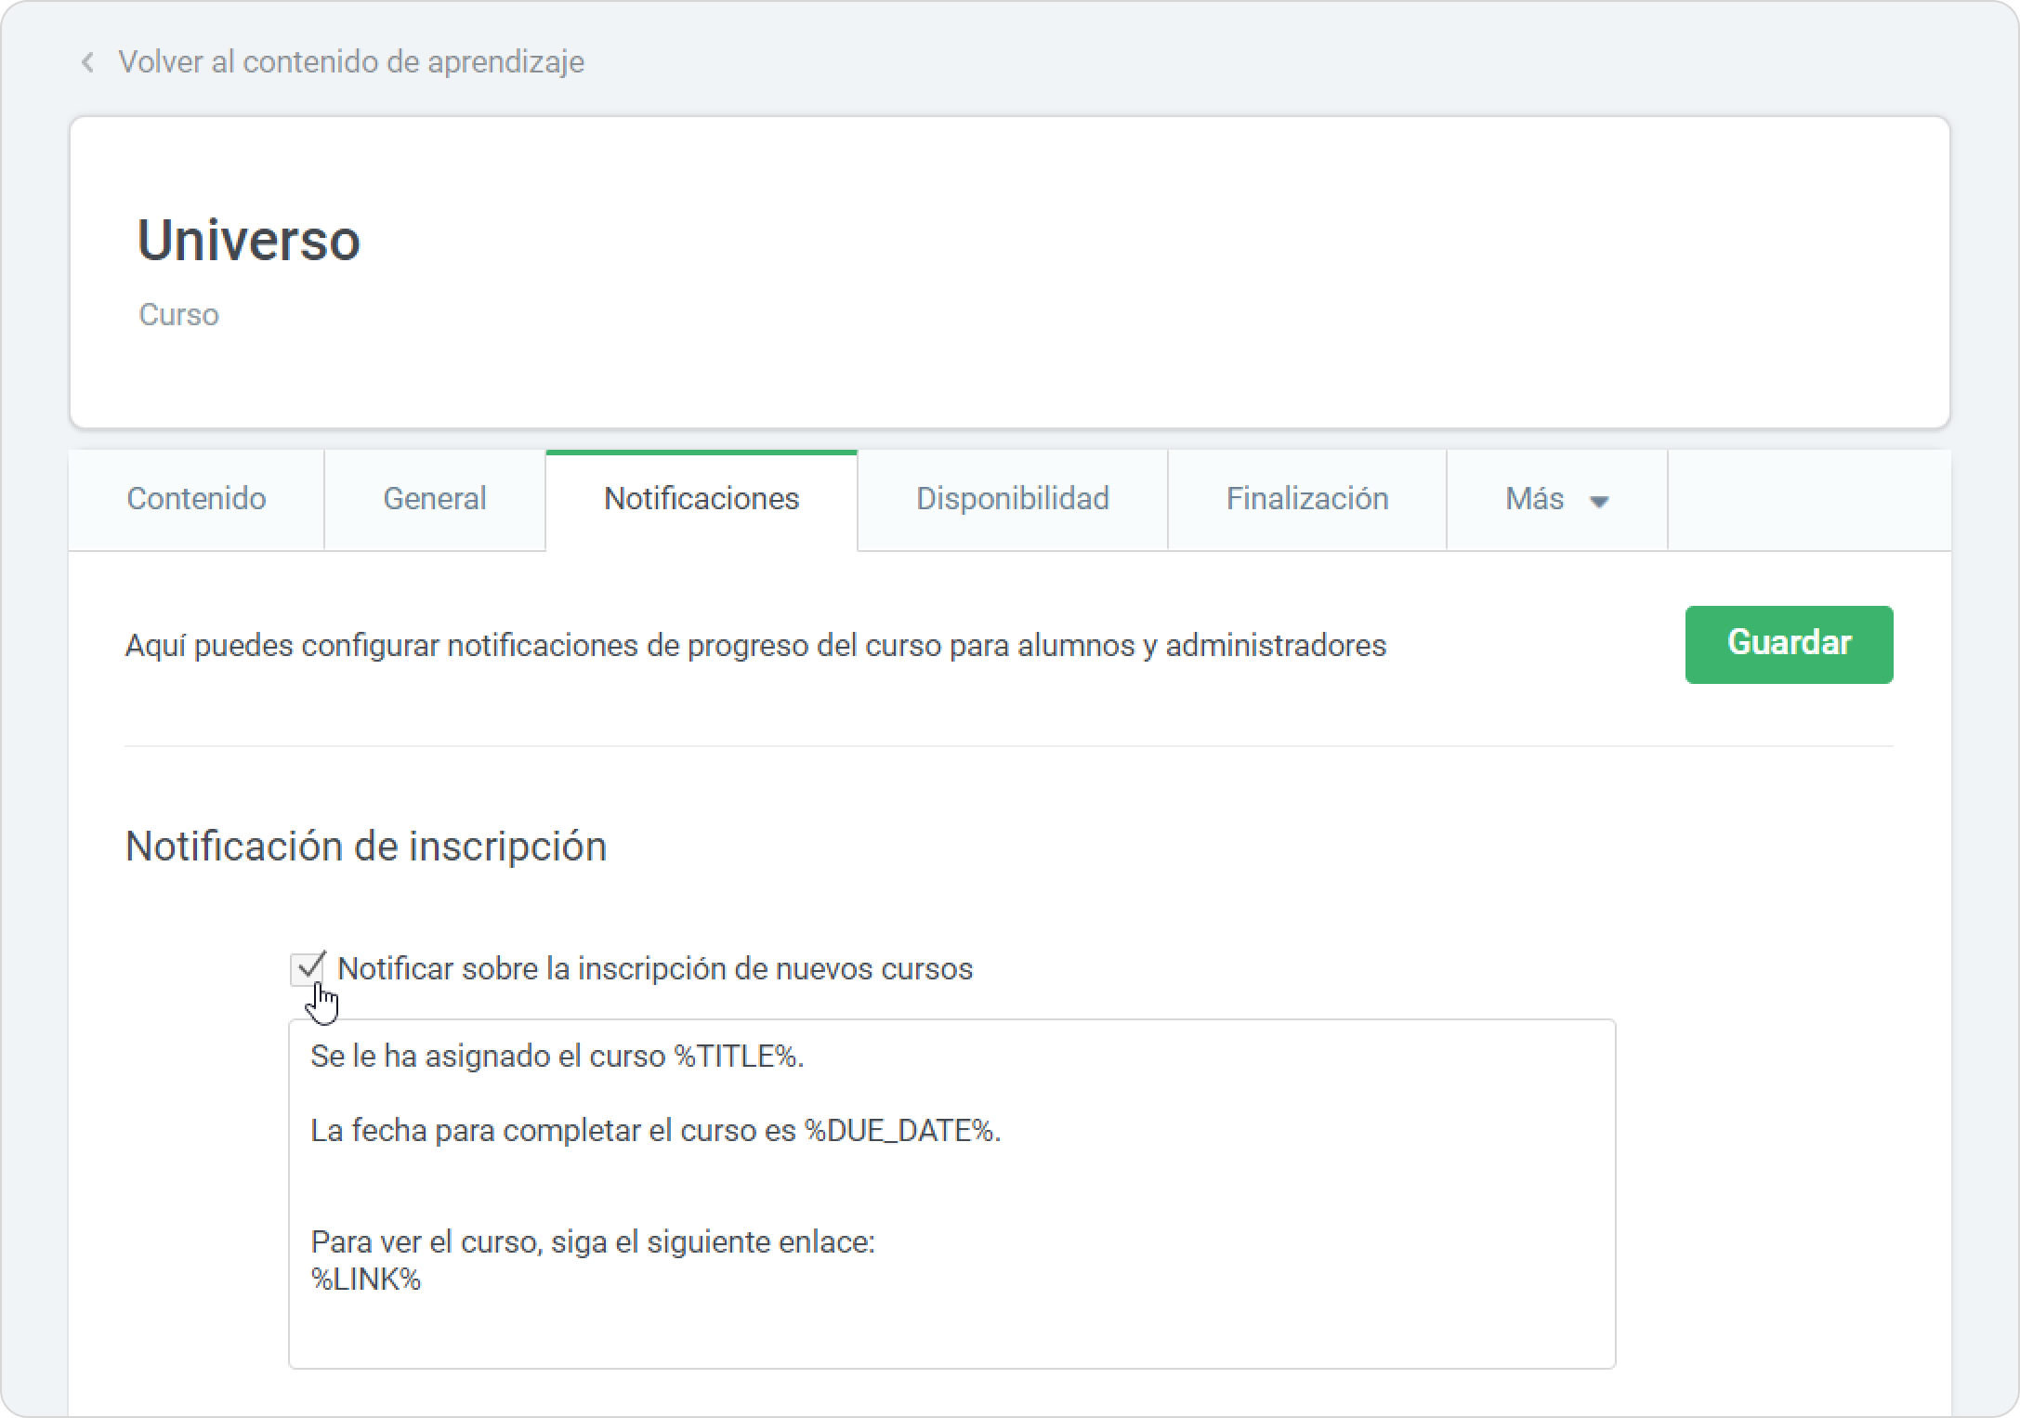The width and height of the screenshot is (2020, 1418).
Task: Place cursor on the %LINK% placeholder
Action: 365,1280
